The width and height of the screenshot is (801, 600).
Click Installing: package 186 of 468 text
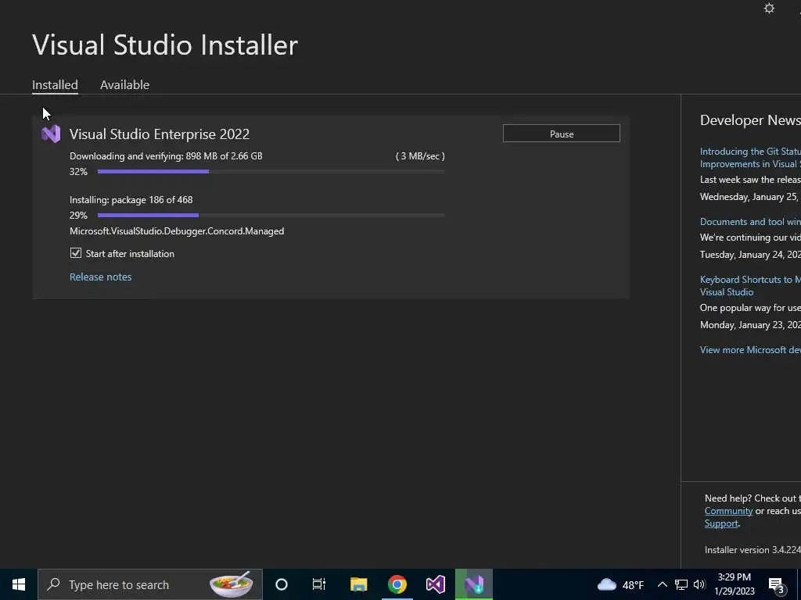click(x=131, y=199)
